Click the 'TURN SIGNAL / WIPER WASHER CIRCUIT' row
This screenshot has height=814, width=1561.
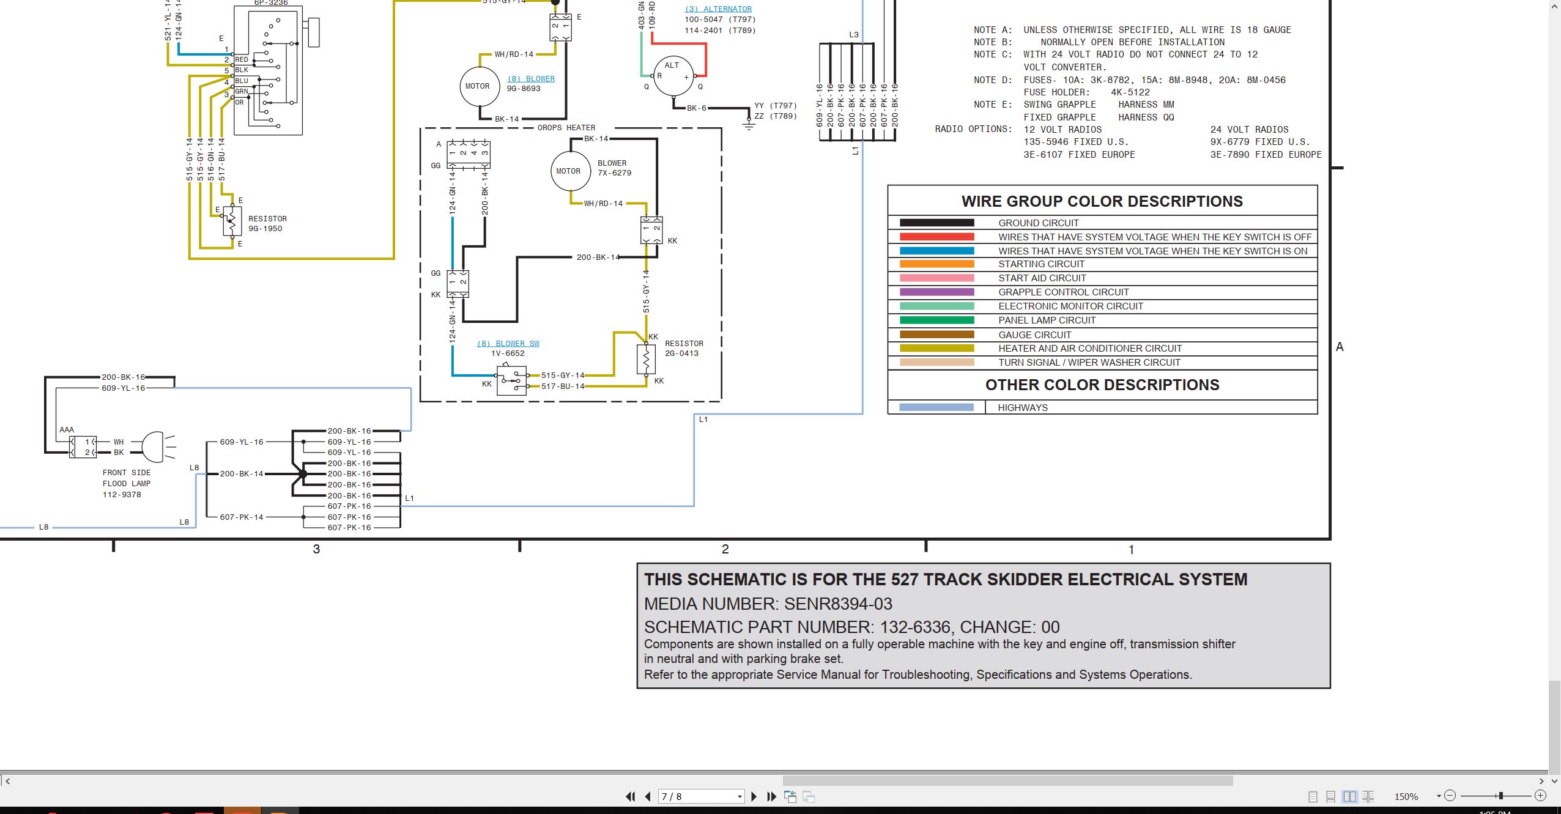(x=1102, y=363)
